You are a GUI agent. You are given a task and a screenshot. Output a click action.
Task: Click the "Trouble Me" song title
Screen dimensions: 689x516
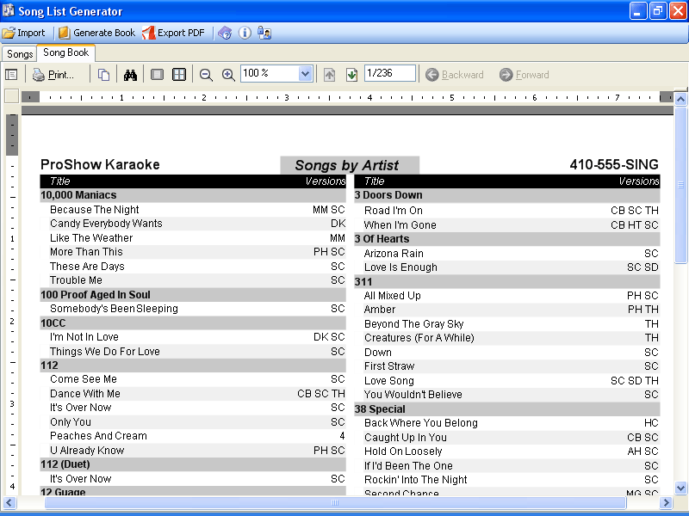(76, 280)
